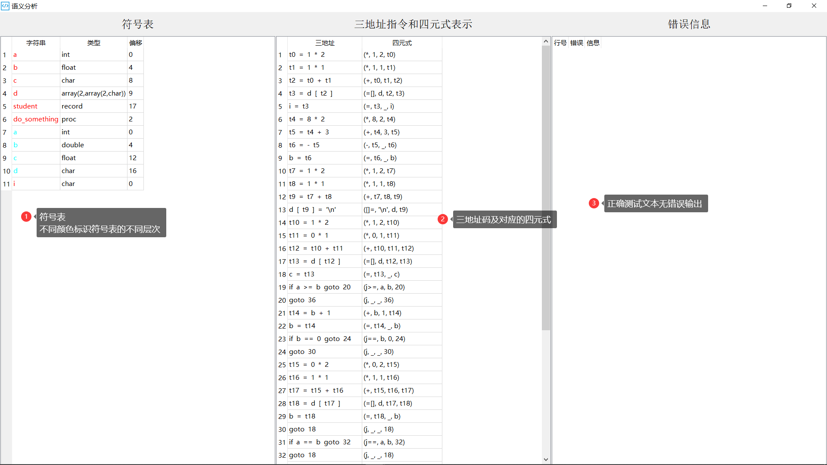827x465 pixels.
Task: Select the do_something symbol row
Action: click(36, 119)
